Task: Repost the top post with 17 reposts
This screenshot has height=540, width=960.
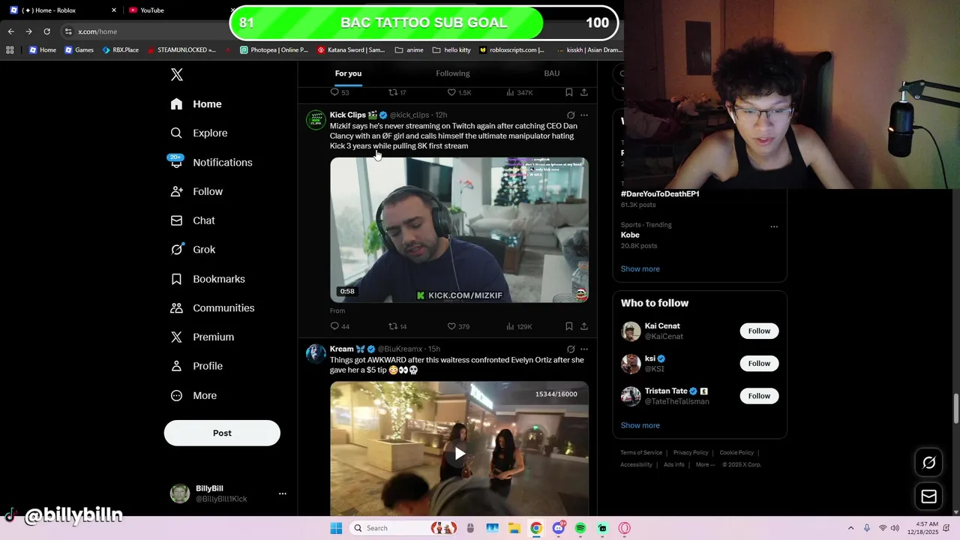Action: pyautogui.click(x=397, y=92)
